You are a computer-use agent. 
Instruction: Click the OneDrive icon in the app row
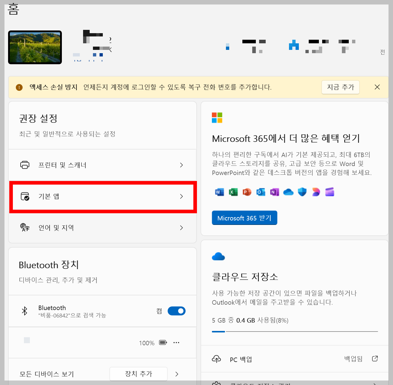[288, 192]
